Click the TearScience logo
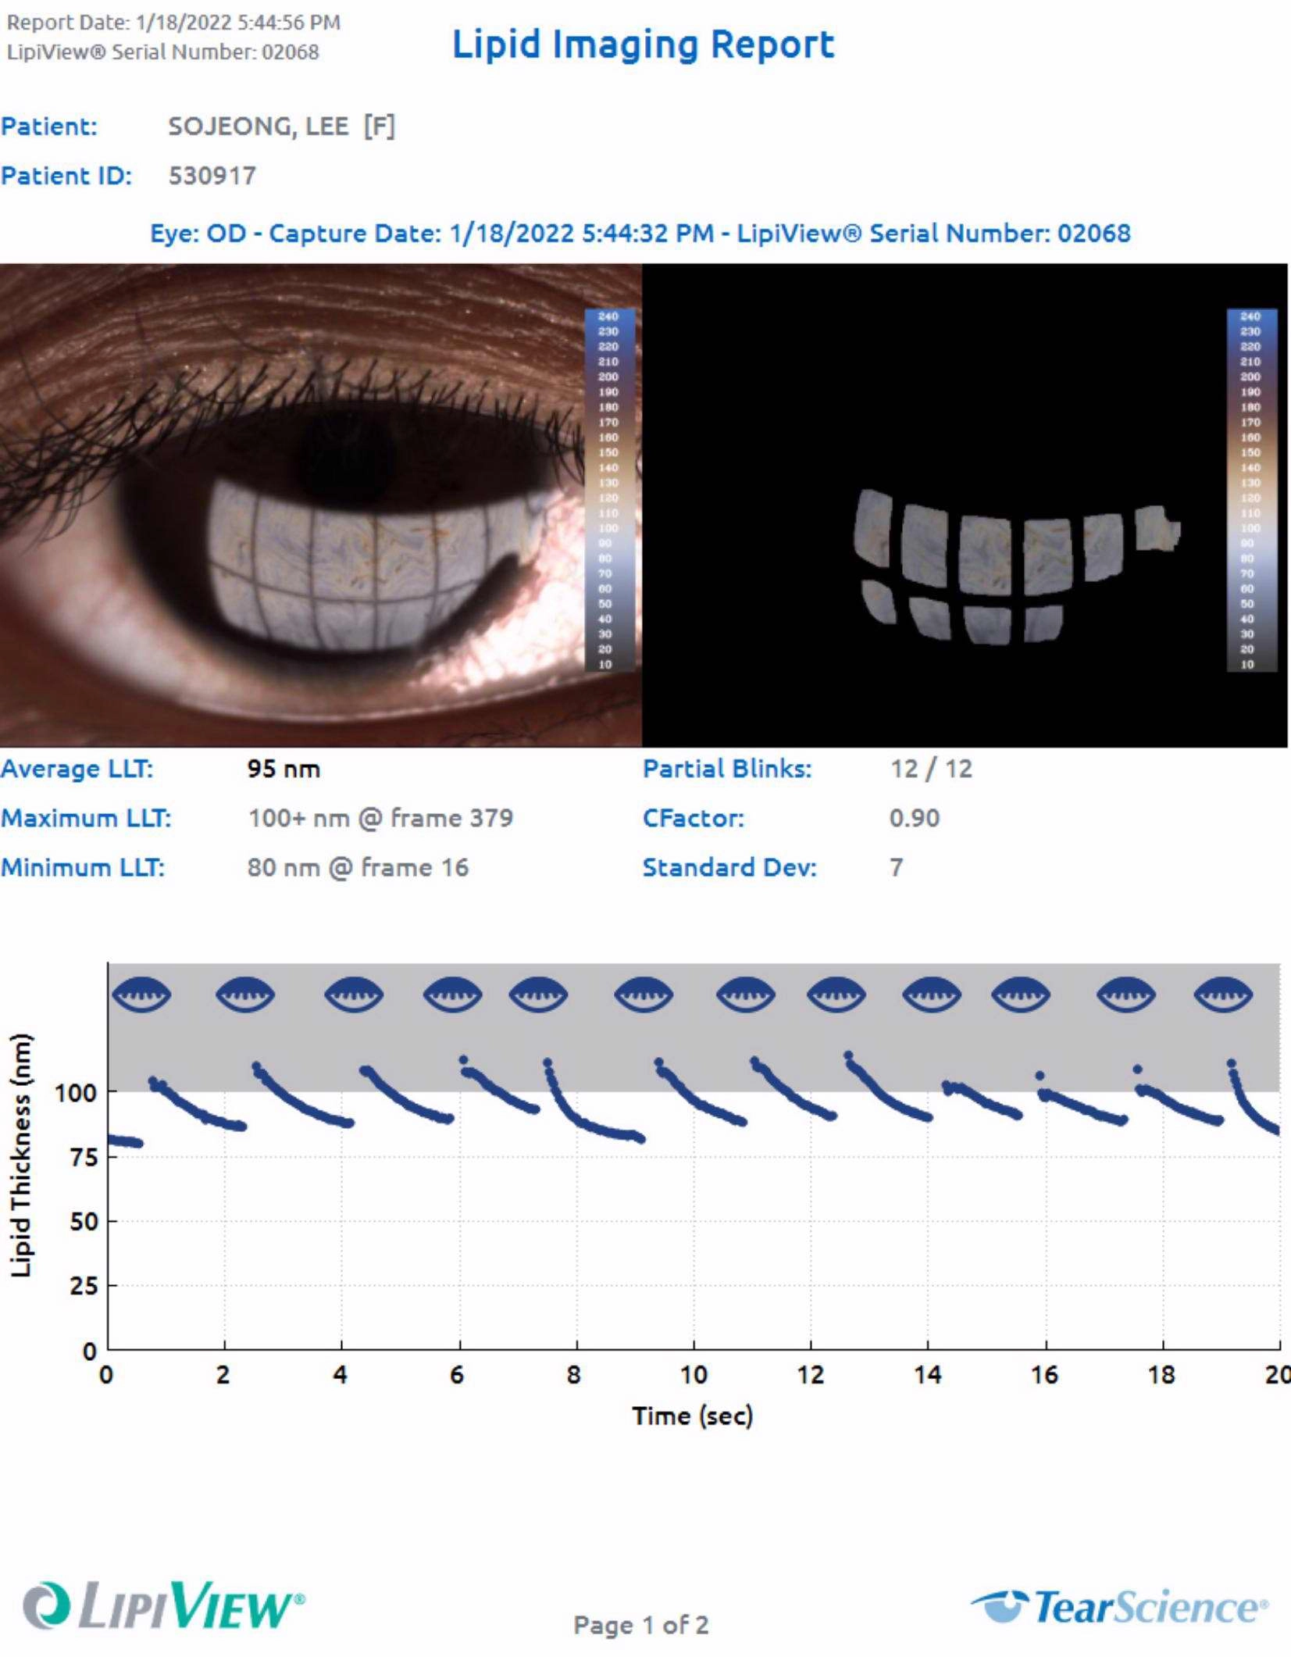The width and height of the screenshot is (1291, 1657). 1120,1606
